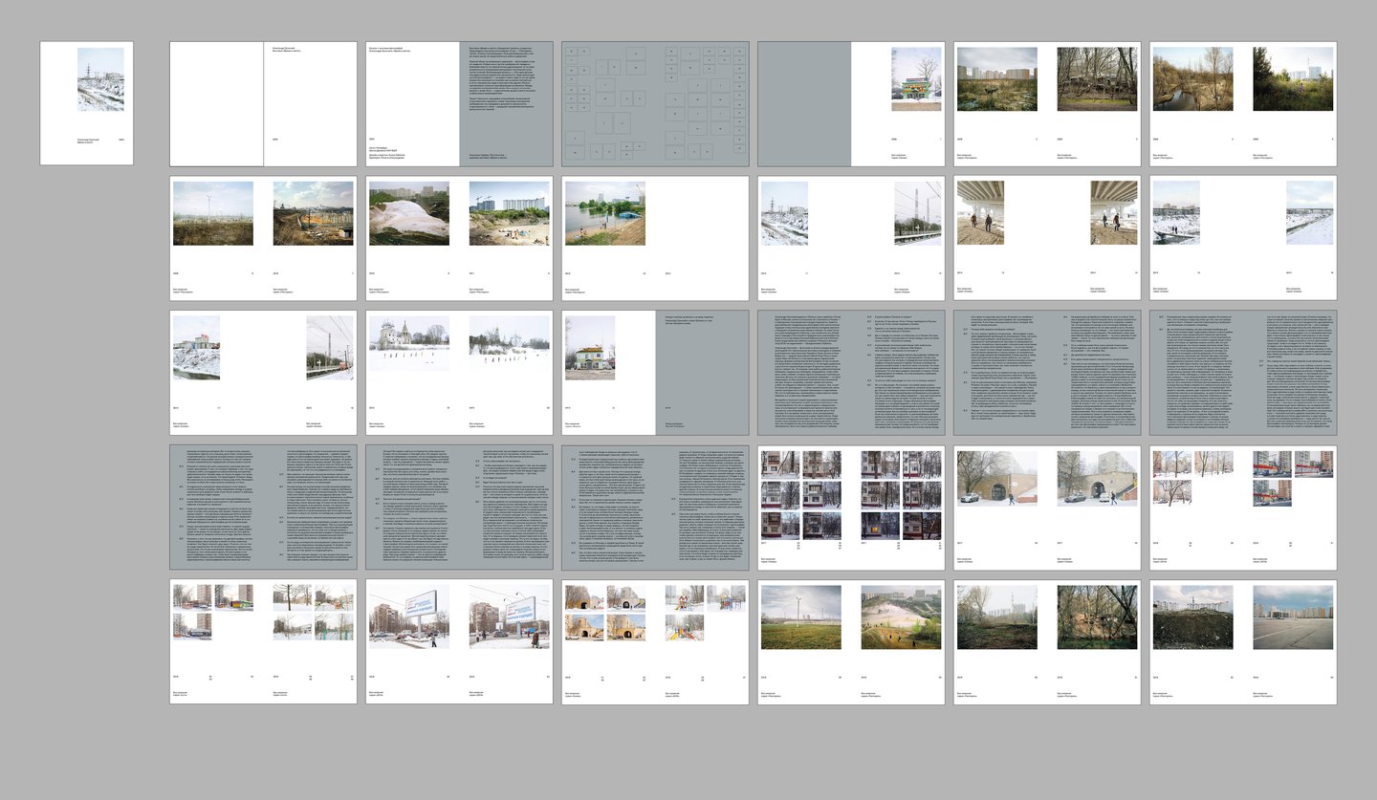The height and width of the screenshot is (800, 1377).
Task: Click the stream among bare trees photo
Action: tap(1192, 79)
